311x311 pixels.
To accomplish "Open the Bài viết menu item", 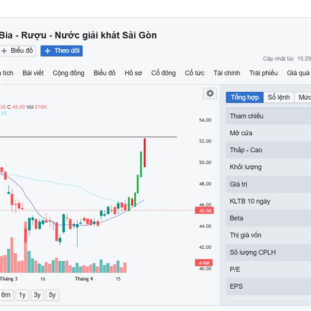I will point(33,73).
